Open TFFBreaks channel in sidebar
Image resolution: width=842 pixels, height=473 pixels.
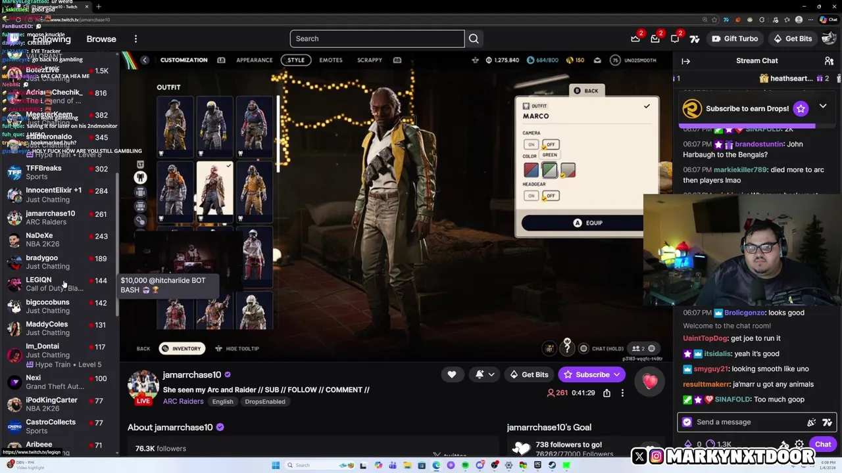click(59, 173)
